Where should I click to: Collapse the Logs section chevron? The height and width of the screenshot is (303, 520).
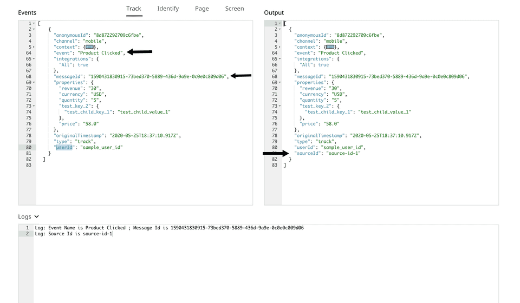[x=36, y=216]
